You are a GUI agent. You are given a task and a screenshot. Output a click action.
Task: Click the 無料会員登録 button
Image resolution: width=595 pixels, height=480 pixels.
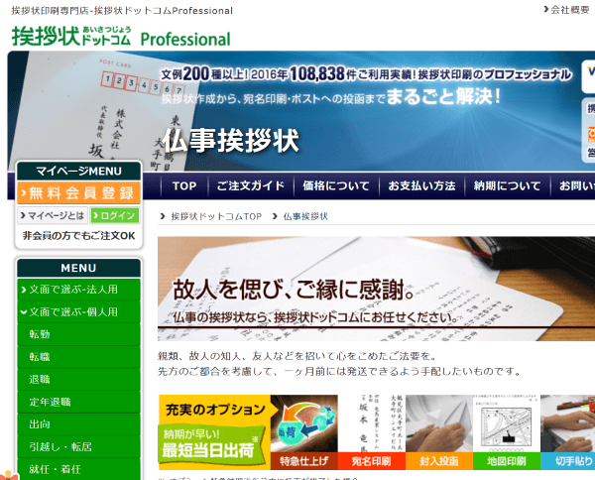[x=79, y=192]
